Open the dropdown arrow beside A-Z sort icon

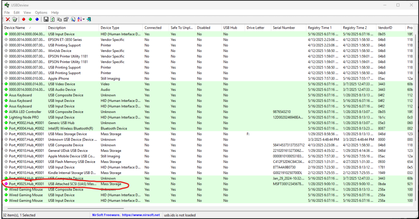pyautogui.click(x=83, y=19)
